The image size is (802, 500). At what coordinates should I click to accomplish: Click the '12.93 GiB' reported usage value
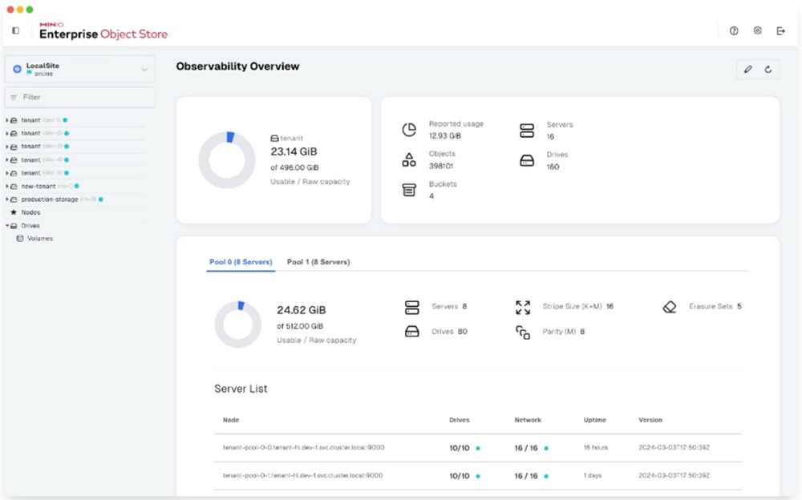[x=445, y=136]
